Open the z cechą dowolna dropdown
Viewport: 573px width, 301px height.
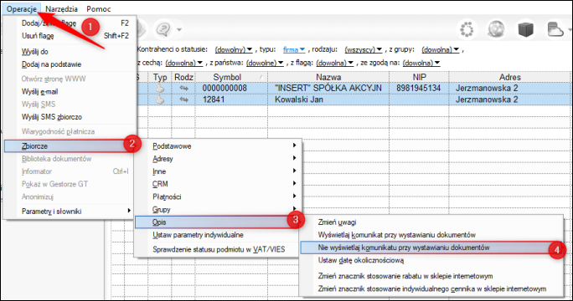pyautogui.click(x=183, y=63)
